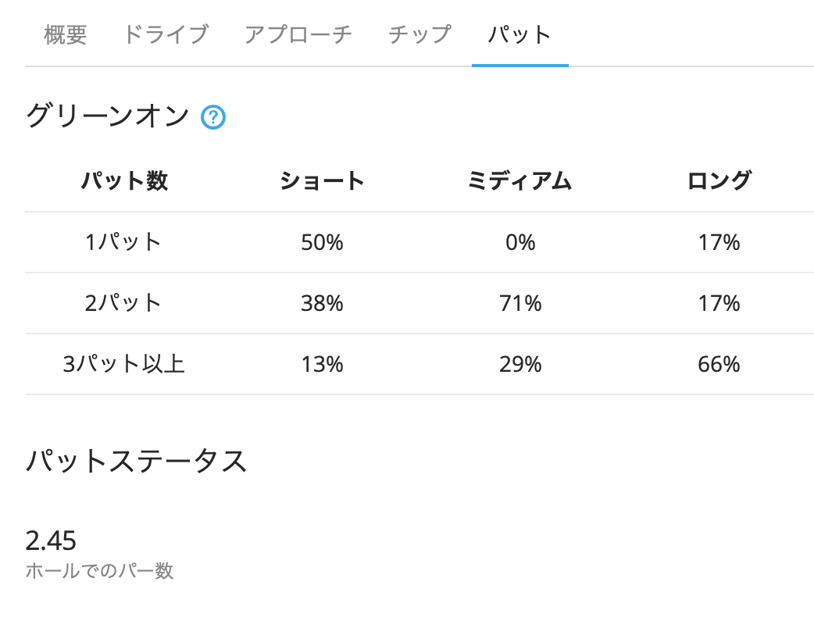Click the グリーンオン help question mark icon
Screen dimensions: 814x628
(x=213, y=118)
